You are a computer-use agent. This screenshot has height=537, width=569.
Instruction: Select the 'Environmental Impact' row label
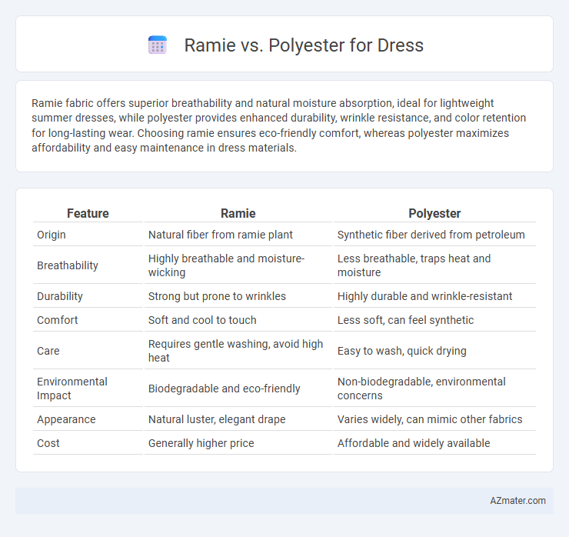[72, 389]
